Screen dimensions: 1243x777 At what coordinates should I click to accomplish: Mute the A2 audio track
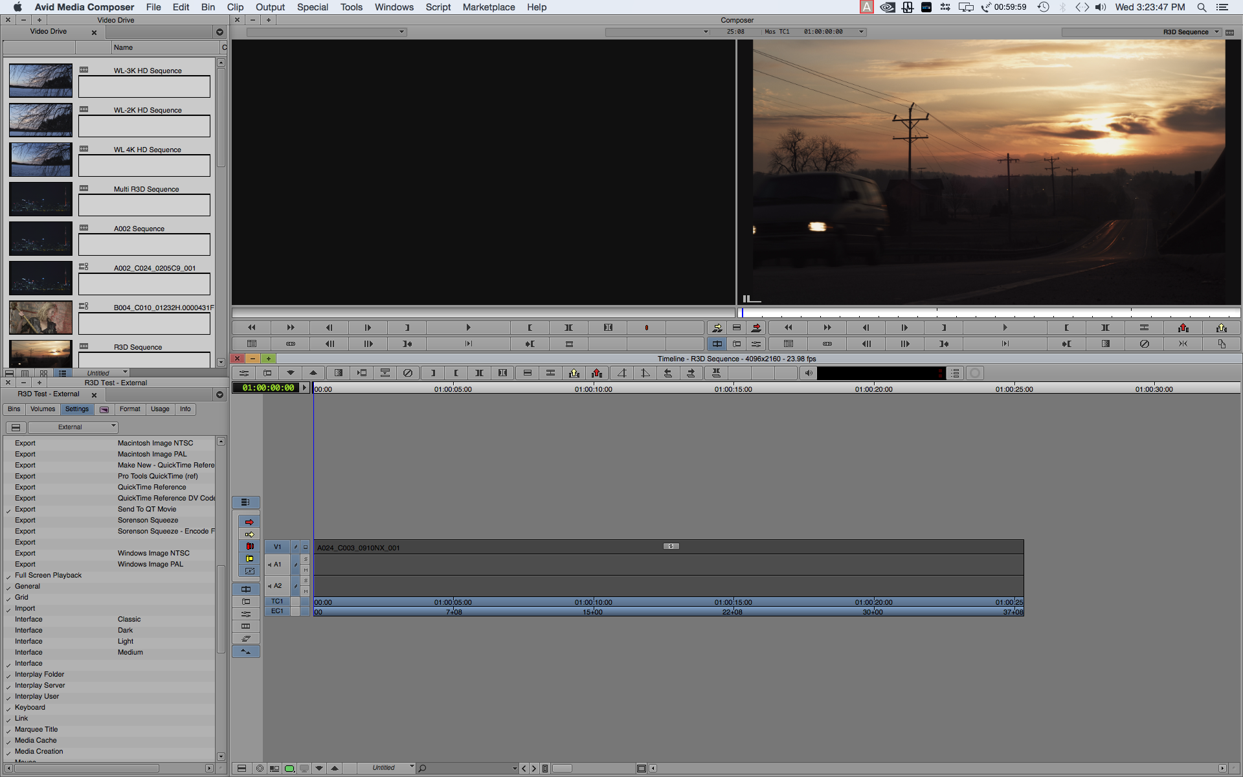pyautogui.click(x=306, y=591)
